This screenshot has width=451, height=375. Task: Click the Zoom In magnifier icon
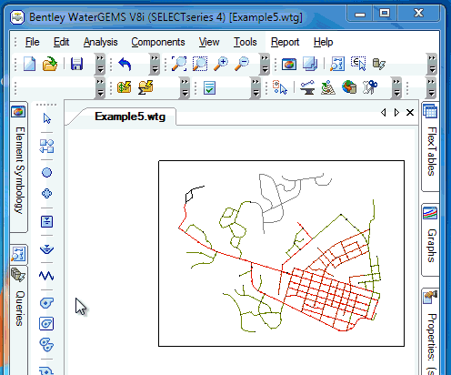coord(221,64)
